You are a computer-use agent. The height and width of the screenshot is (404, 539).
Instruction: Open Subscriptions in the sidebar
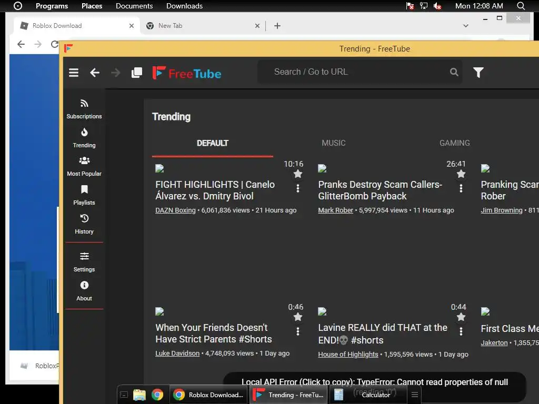84,109
